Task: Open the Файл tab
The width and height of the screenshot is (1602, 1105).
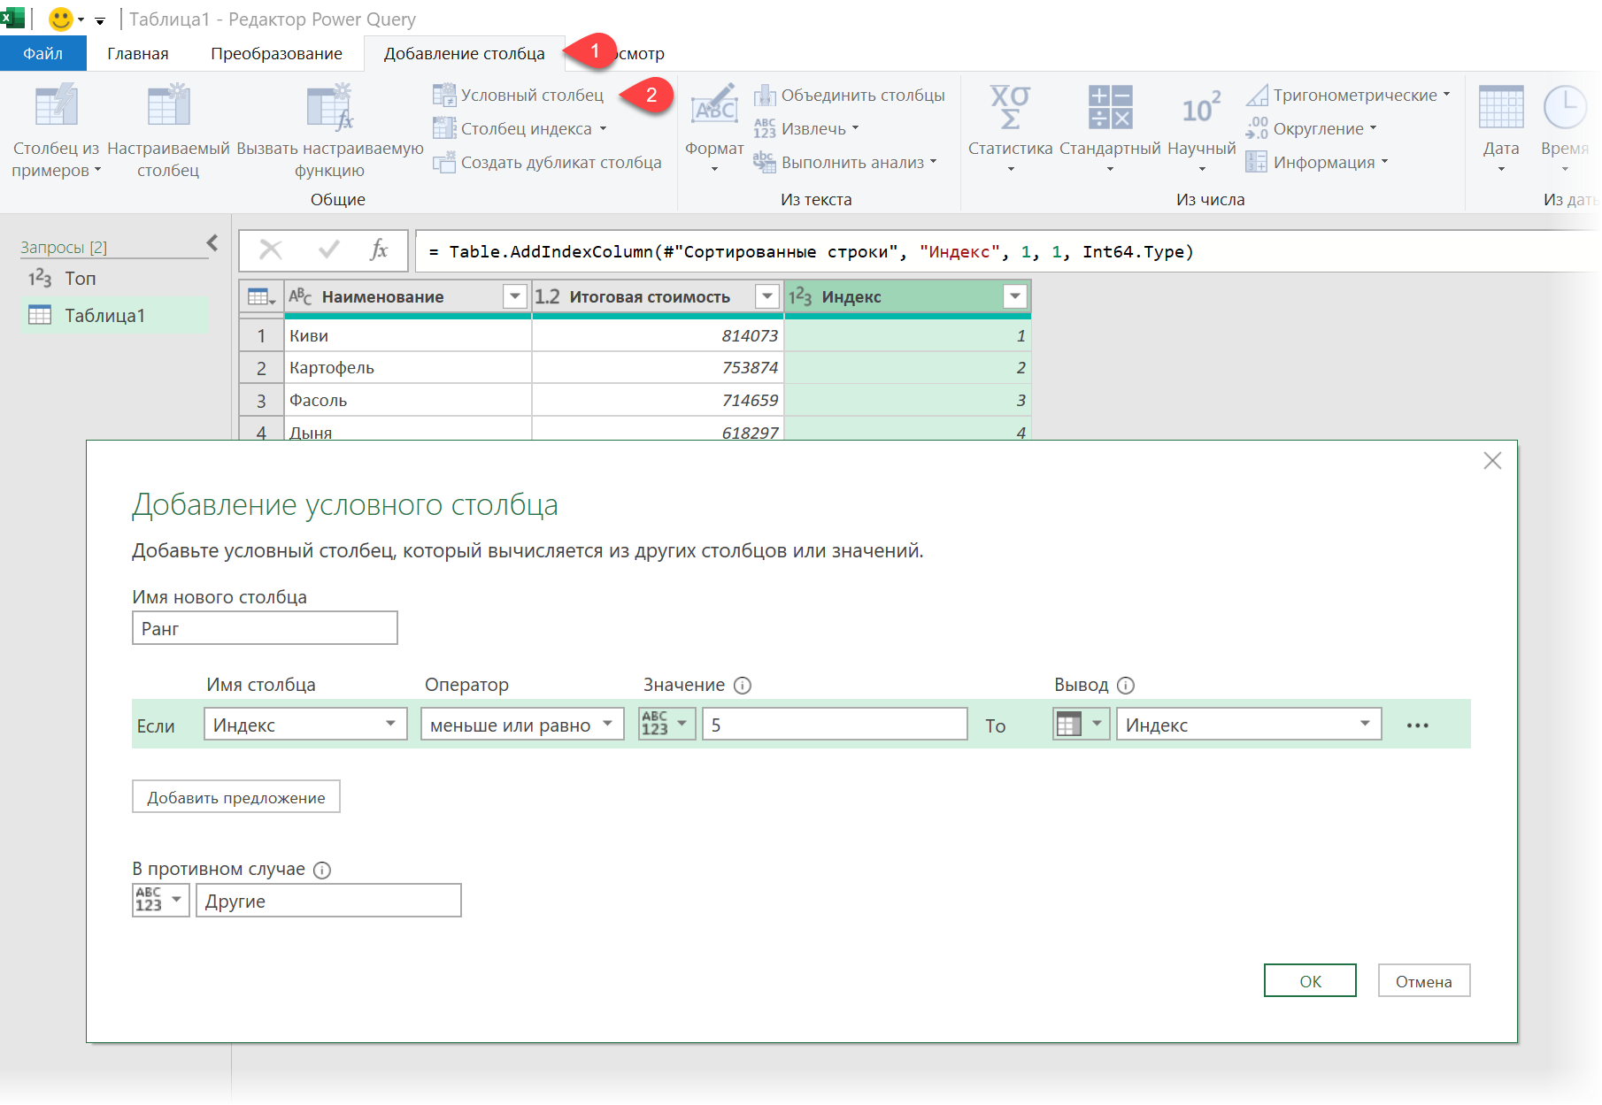Action: pos(43,53)
